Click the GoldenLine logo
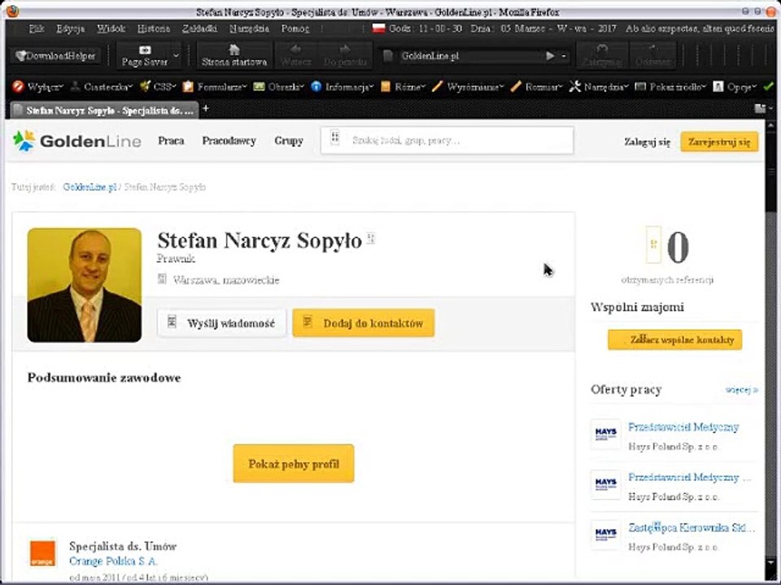 (76, 141)
